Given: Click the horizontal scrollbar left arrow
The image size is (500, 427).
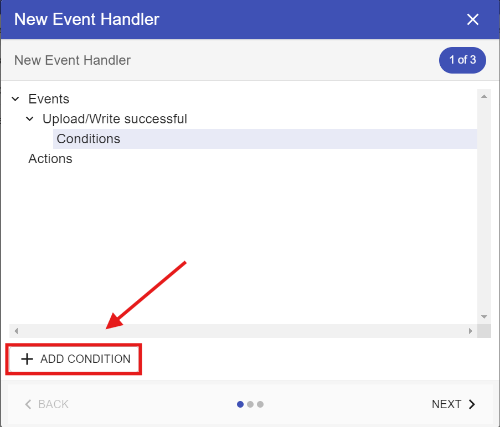Looking at the screenshot, I should pyautogui.click(x=16, y=331).
